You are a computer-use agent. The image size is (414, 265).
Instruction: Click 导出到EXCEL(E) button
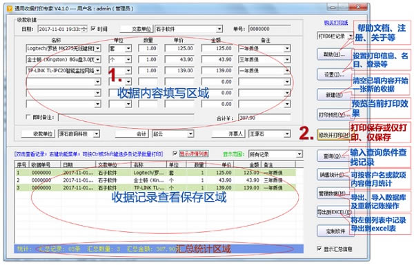[x=334, y=212]
